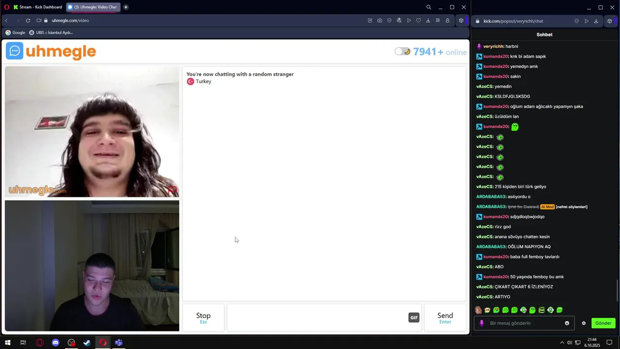
Task: Select the Uhmegle: Video Chat tab
Action: pos(93,7)
